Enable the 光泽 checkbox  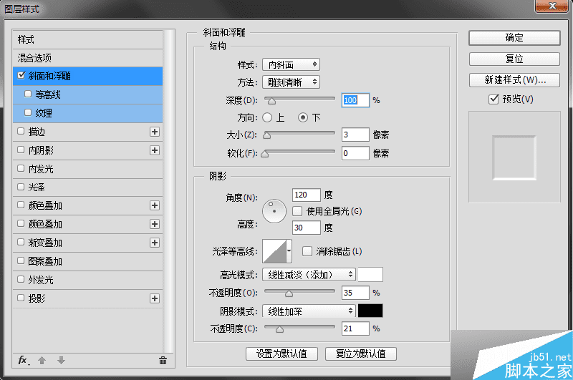point(21,187)
